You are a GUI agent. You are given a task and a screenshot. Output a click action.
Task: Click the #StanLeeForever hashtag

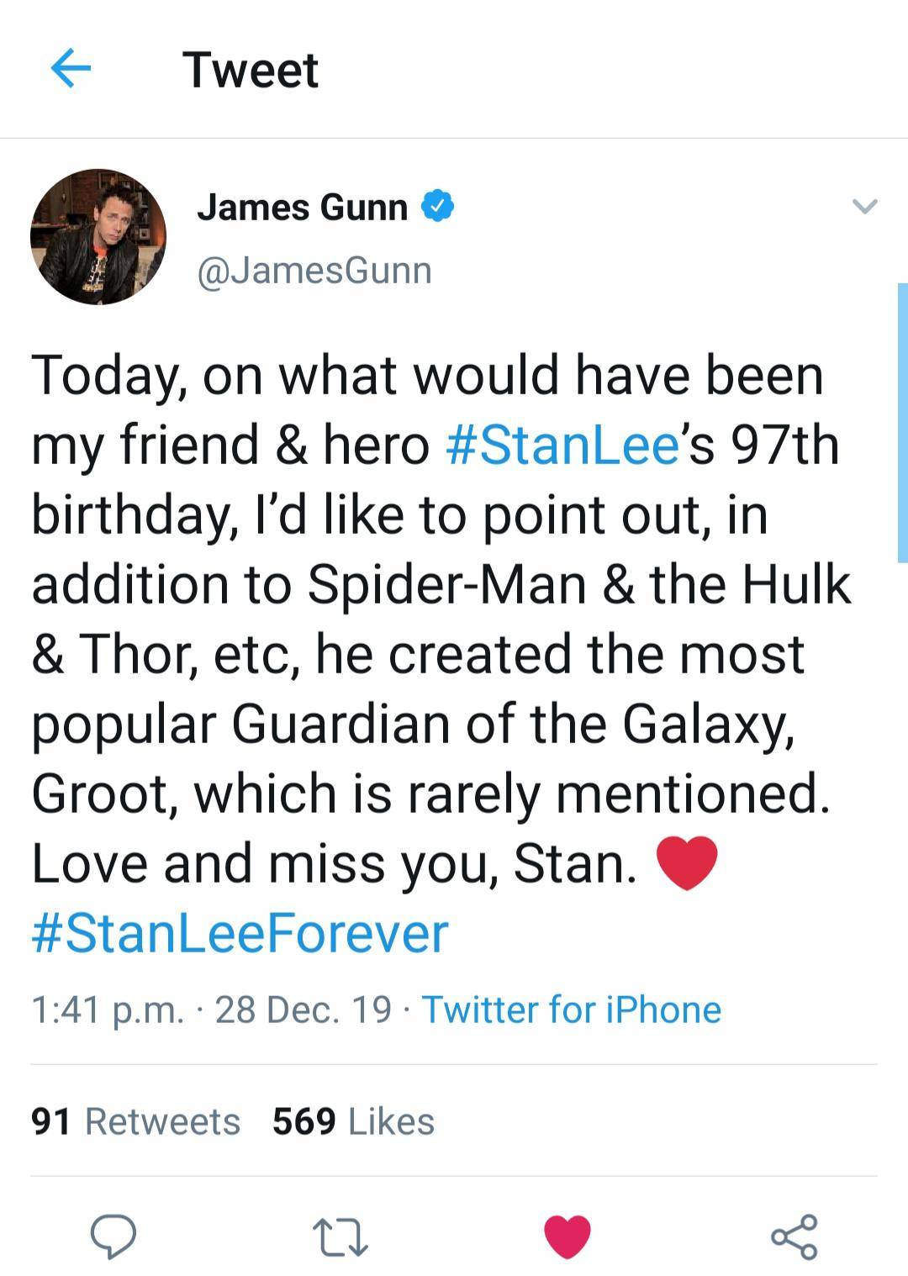238,930
